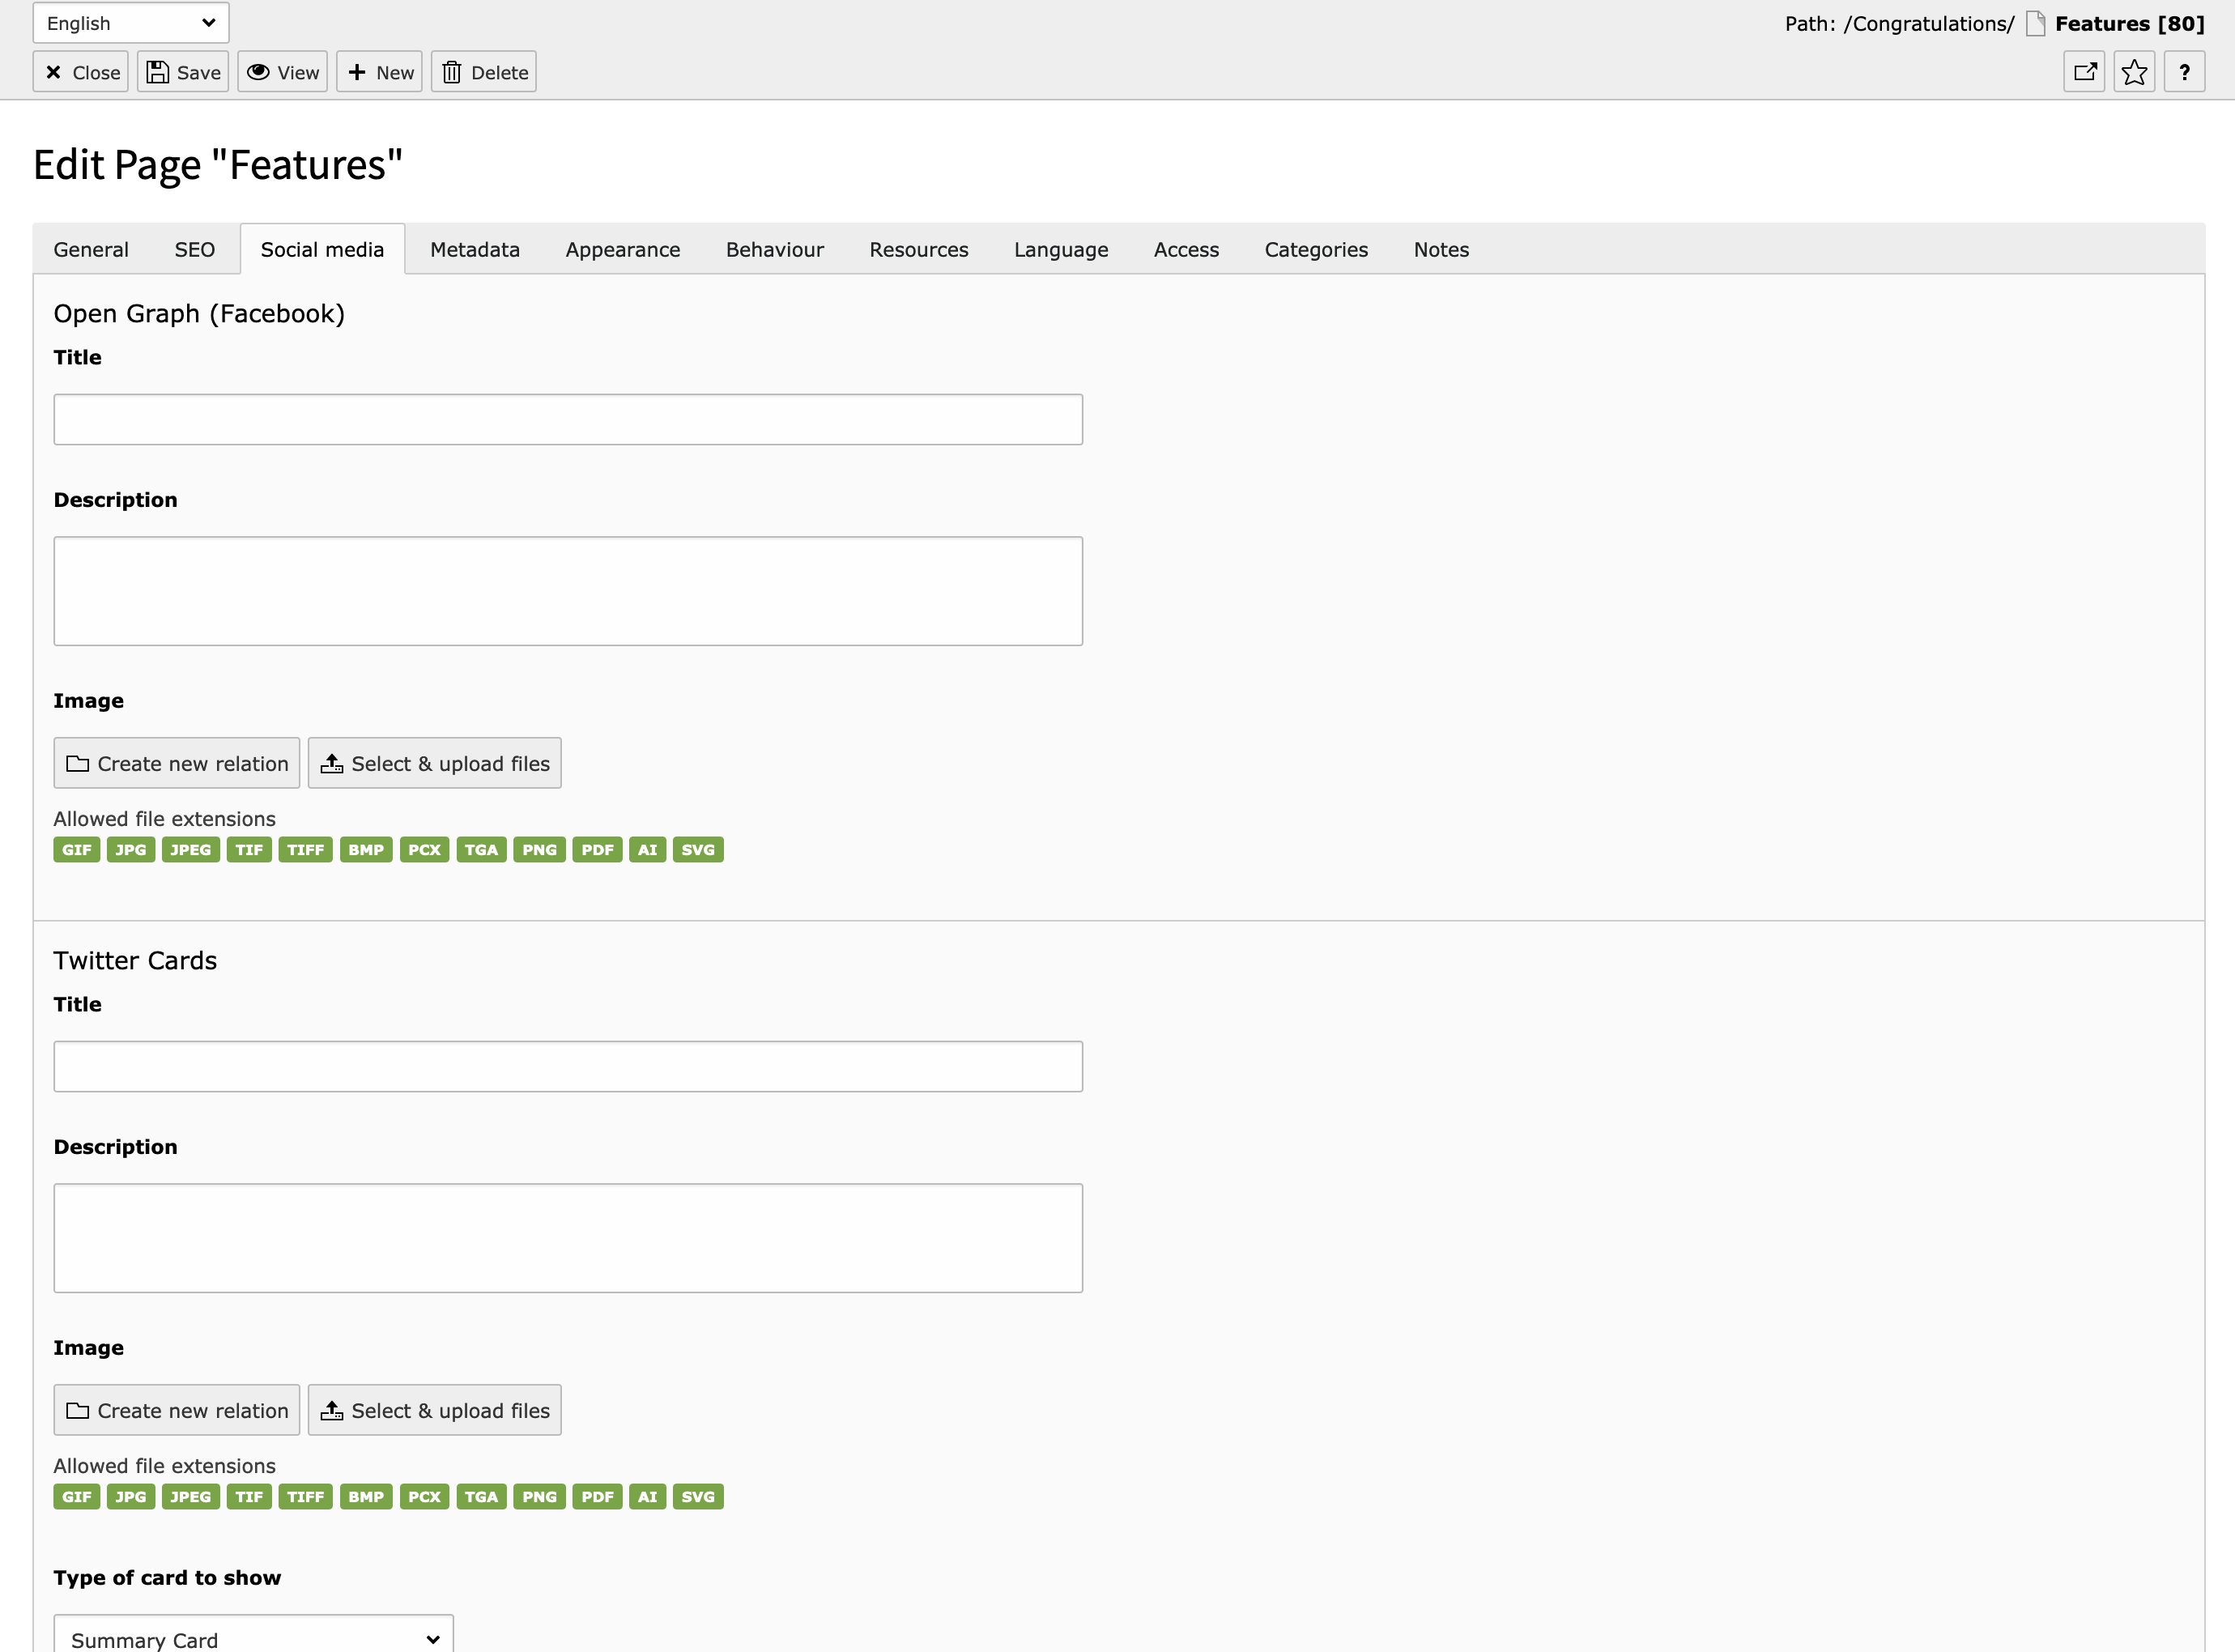Open in new window icon
This screenshot has height=1652, width=2235.
[2084, 72]
